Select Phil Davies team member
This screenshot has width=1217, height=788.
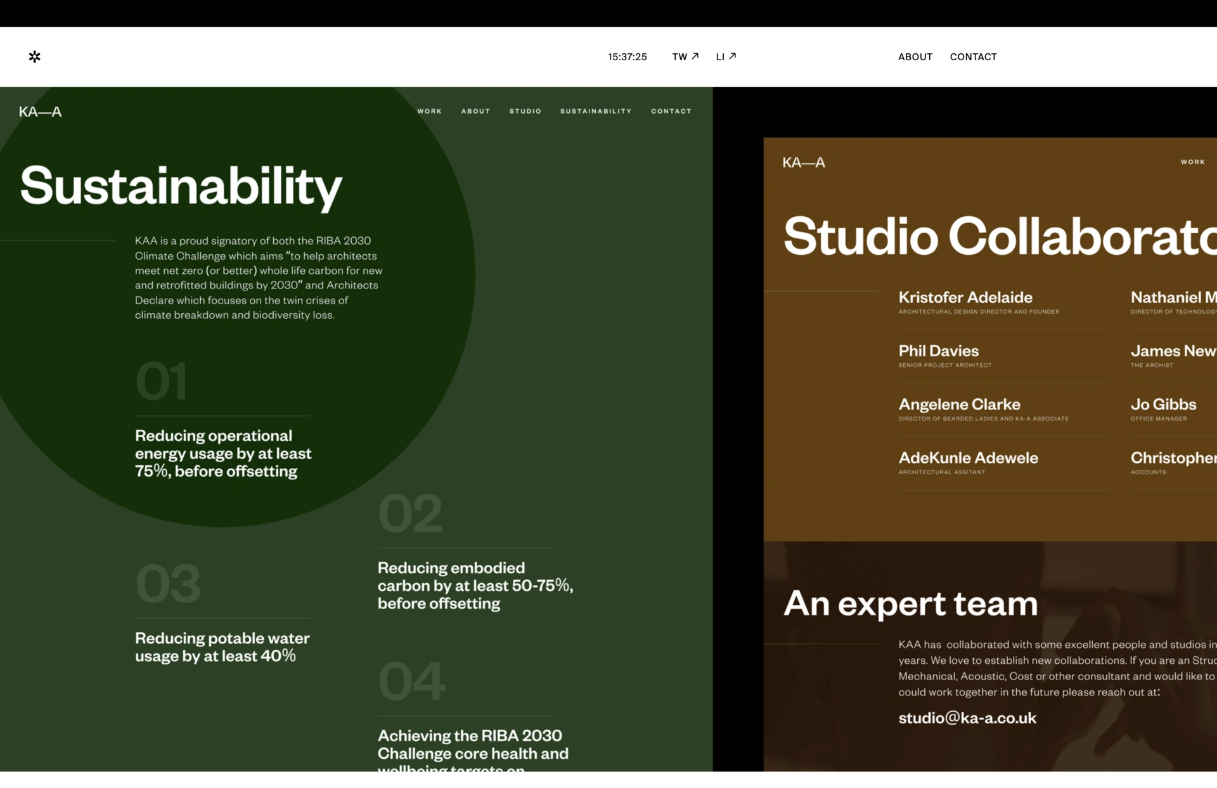pos(938,351)
